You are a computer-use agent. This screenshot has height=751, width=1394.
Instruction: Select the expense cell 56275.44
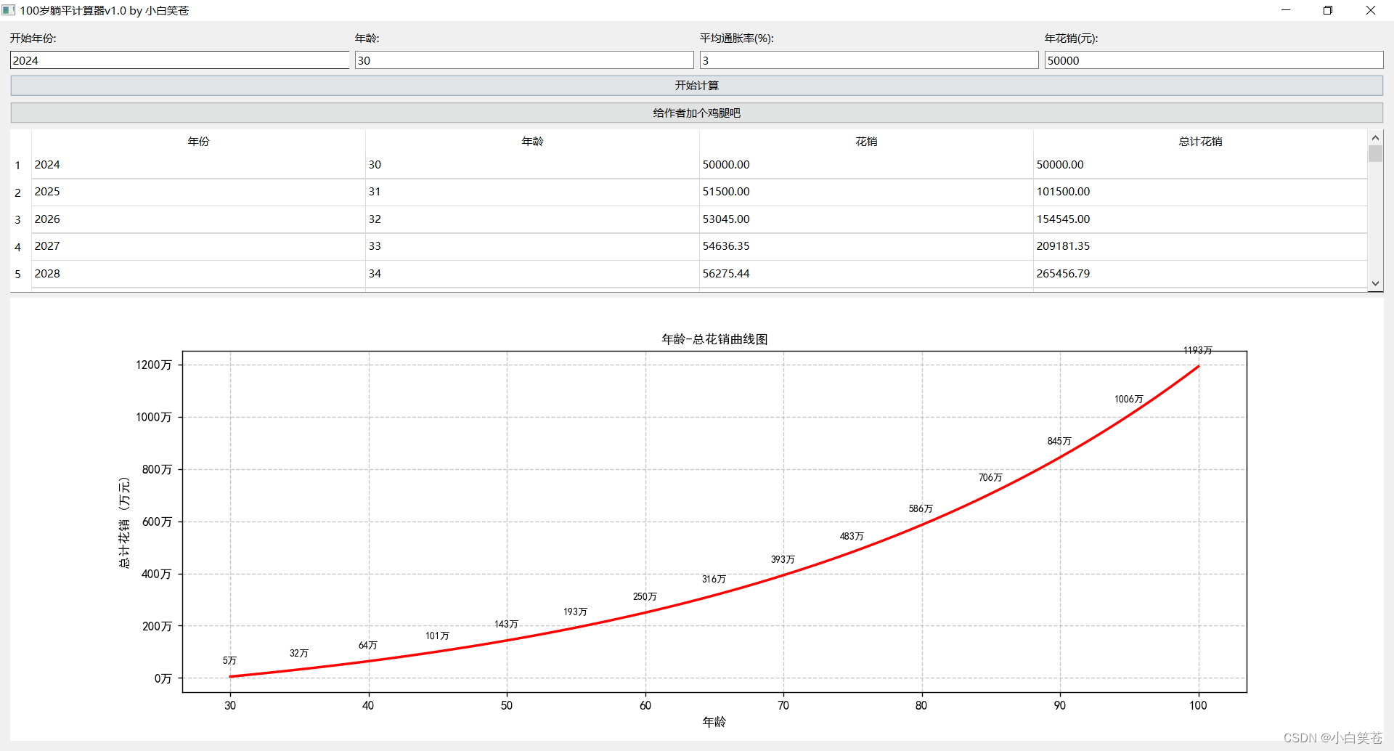coord(866,274)
